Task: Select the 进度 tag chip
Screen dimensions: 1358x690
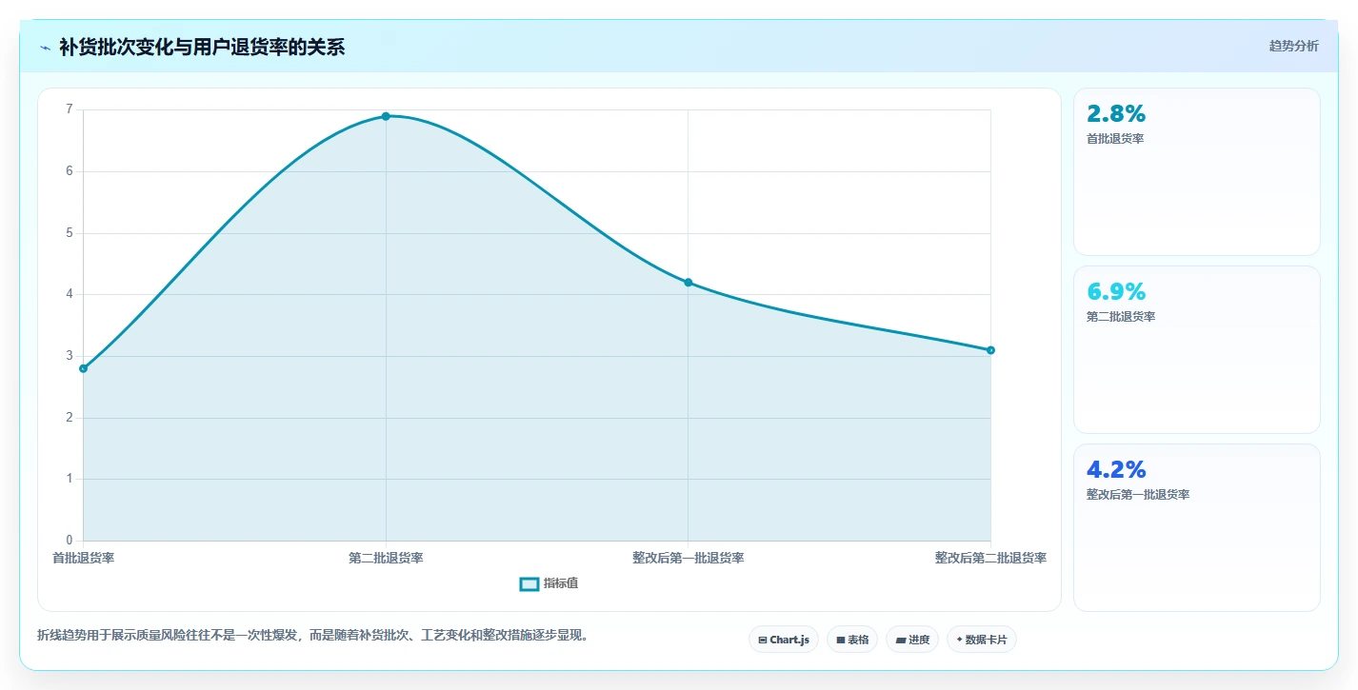Action: point(912,640)
